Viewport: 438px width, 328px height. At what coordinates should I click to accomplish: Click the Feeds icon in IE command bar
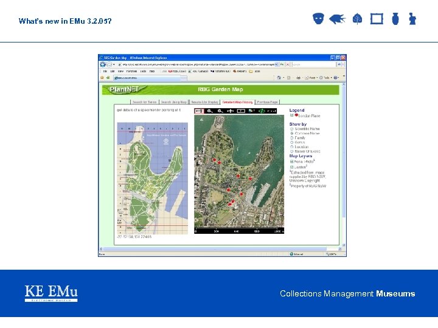288,78
